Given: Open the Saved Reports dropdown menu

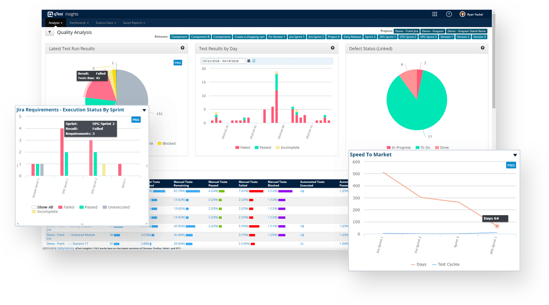Looking at the screenshot, I should [134, 23].
